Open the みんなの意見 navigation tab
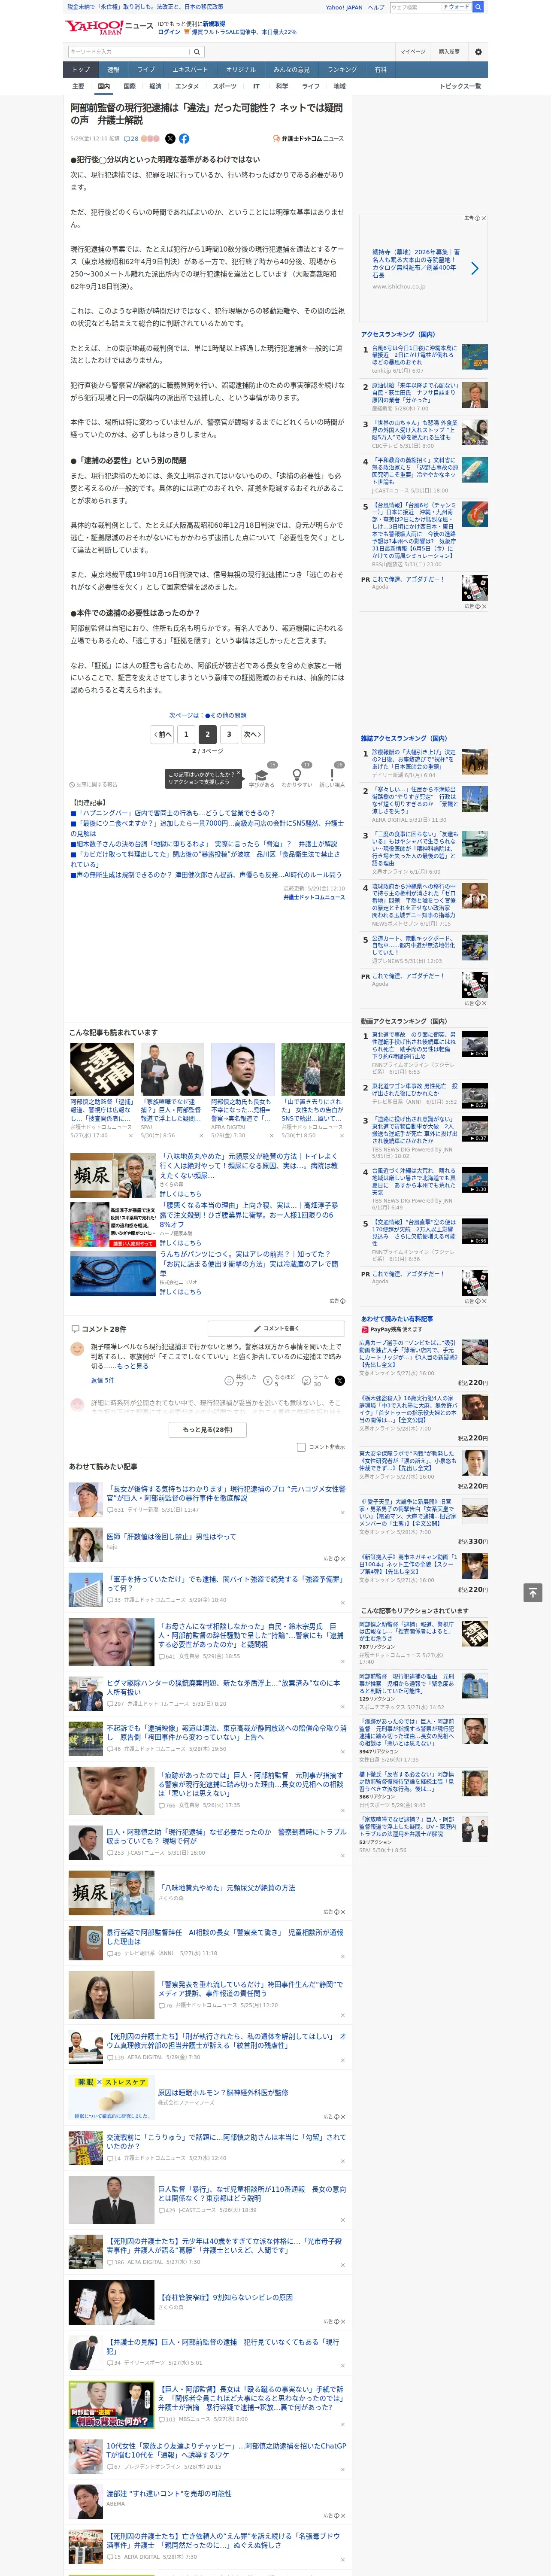Screen dimensions: 551x2576 click(x=291, y=70)
